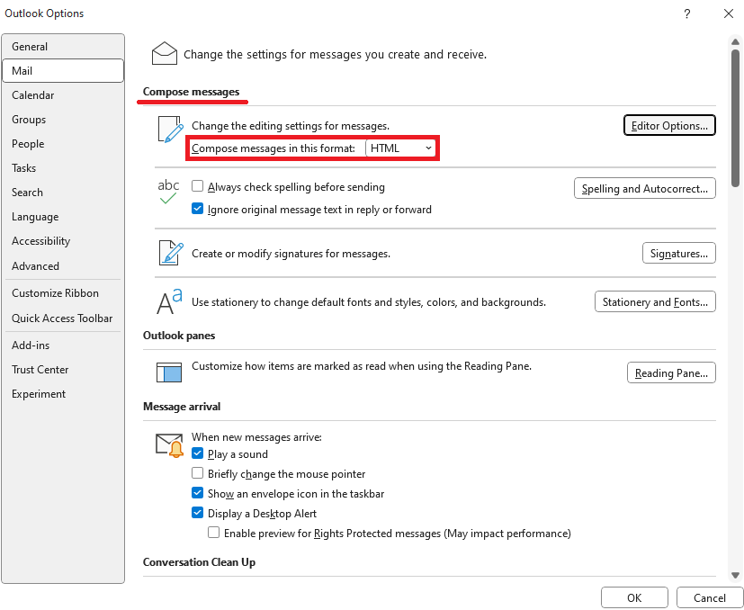Click the pencil-and-page editing settings icon
The image size is (744, 610).
click(x=170, y=130)
